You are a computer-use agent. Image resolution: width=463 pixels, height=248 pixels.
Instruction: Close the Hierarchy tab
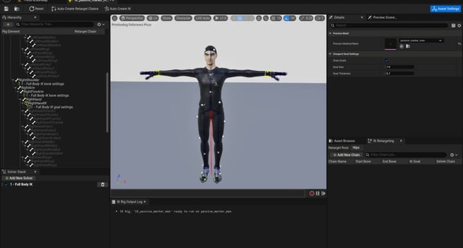(35, 17)
